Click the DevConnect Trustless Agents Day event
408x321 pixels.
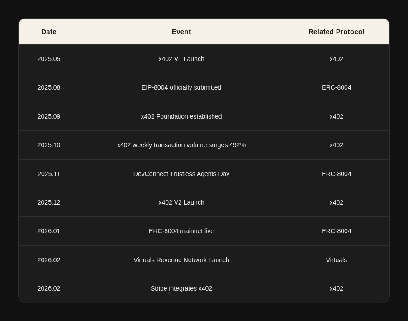(x=181, y=174)
